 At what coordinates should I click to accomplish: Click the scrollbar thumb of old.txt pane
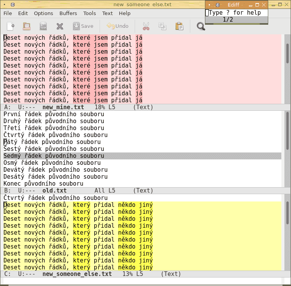(x=288, y=130)
